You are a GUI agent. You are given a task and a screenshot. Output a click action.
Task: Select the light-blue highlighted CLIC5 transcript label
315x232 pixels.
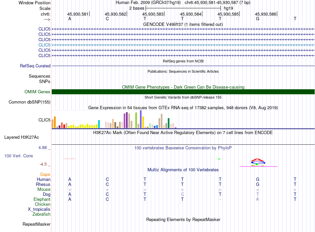coord(44,45)
